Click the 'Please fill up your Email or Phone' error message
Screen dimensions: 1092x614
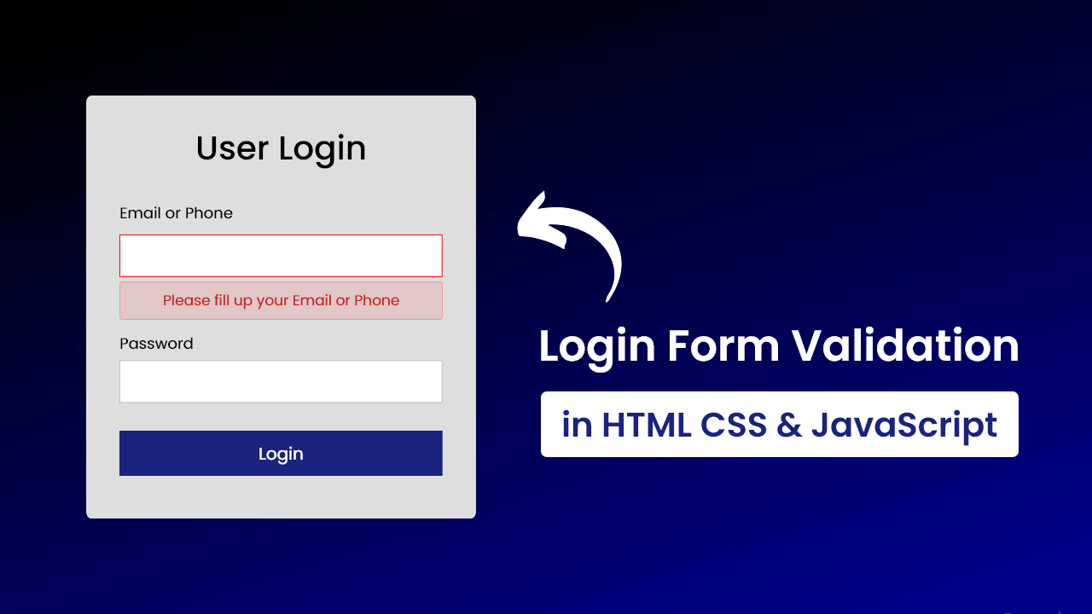click(x=281, y=300)
